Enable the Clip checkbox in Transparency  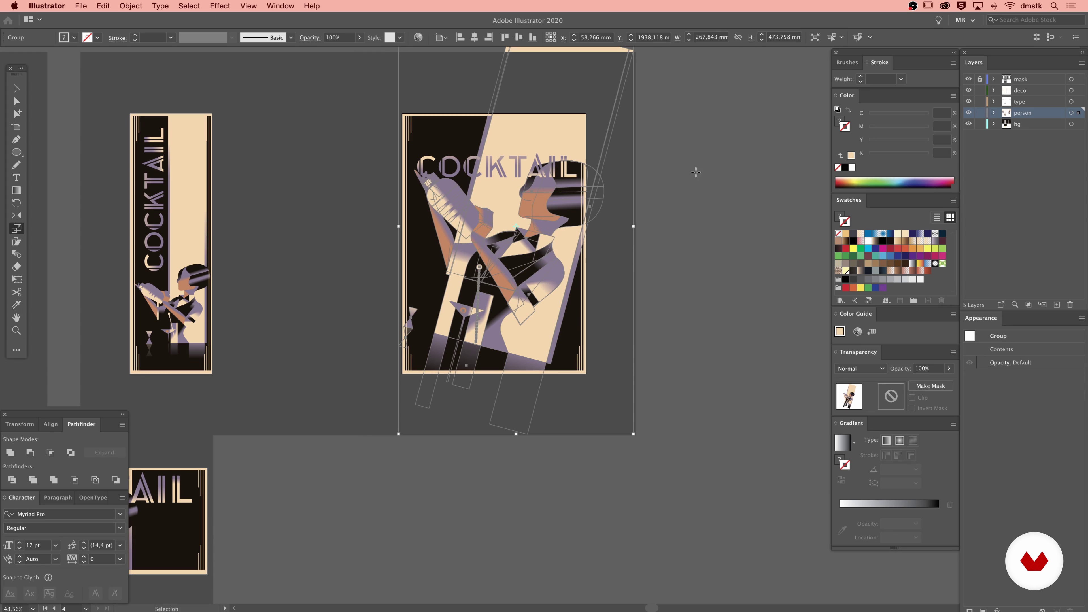point(912,398)
